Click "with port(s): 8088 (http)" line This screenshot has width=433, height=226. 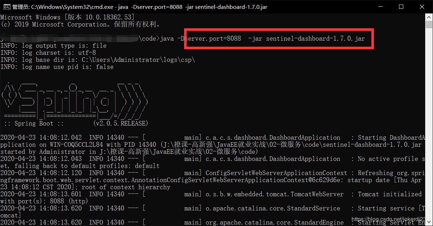tap(45, 201)
